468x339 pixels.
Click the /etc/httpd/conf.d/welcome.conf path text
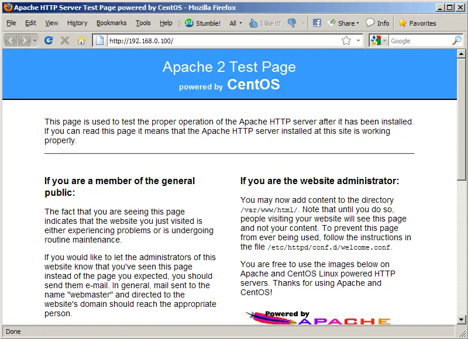pyautogui.click(x=329, y=247)
